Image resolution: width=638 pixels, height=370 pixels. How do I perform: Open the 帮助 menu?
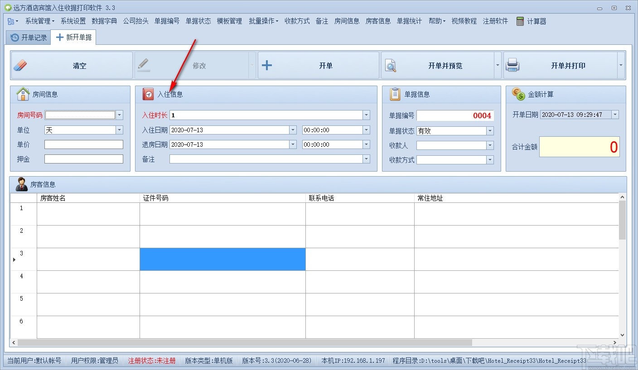coord(437,21)
